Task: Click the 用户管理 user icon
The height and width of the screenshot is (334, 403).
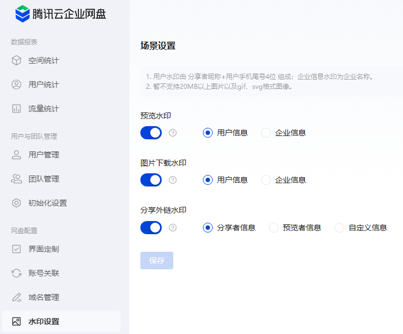Action: pyautogui.click(x=16, y=155)
